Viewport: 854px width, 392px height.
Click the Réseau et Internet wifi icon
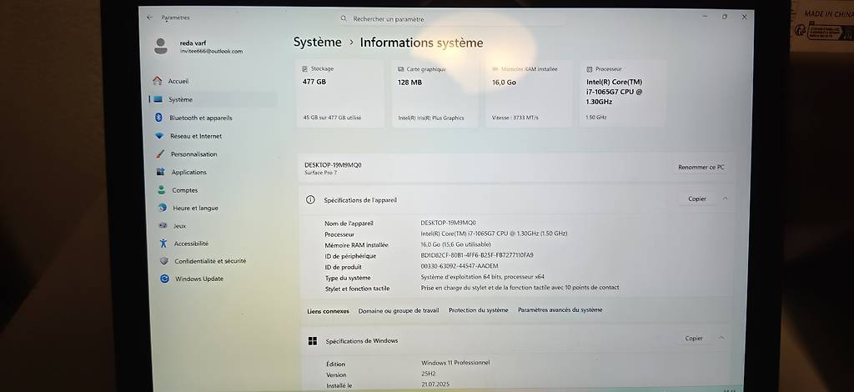(159, 136)
